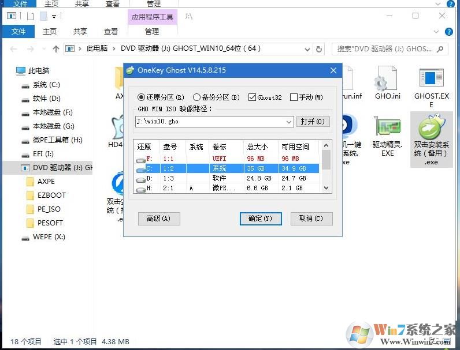Select the GHOST.EXE file icon

[432, 88]
